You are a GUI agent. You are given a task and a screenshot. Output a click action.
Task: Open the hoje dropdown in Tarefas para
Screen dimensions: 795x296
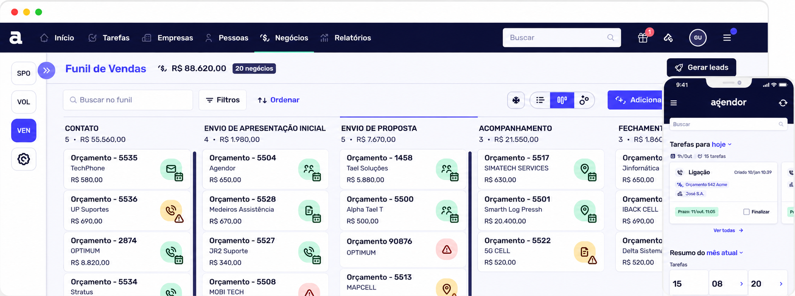pos(722,144)
